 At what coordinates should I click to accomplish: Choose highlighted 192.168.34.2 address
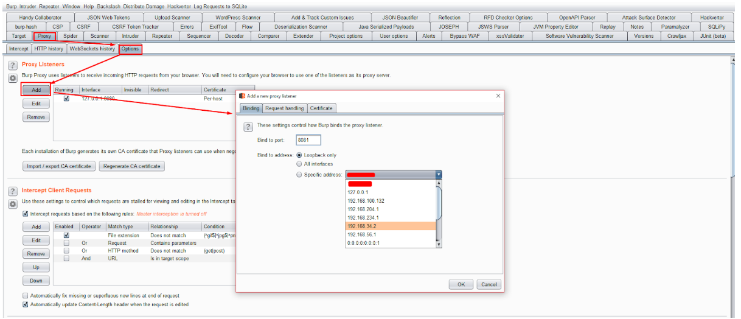click(391, 226)
